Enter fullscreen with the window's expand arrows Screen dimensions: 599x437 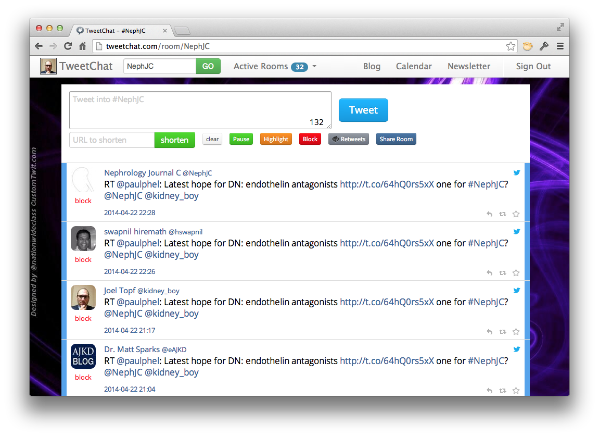(x=560, y=27)
